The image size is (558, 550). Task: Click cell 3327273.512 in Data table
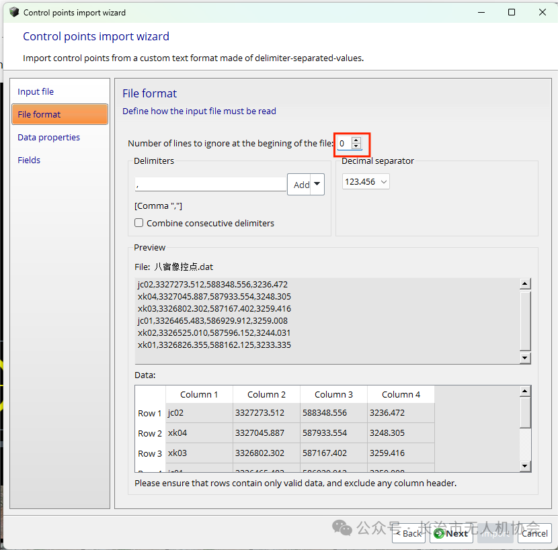pos(266,413)
